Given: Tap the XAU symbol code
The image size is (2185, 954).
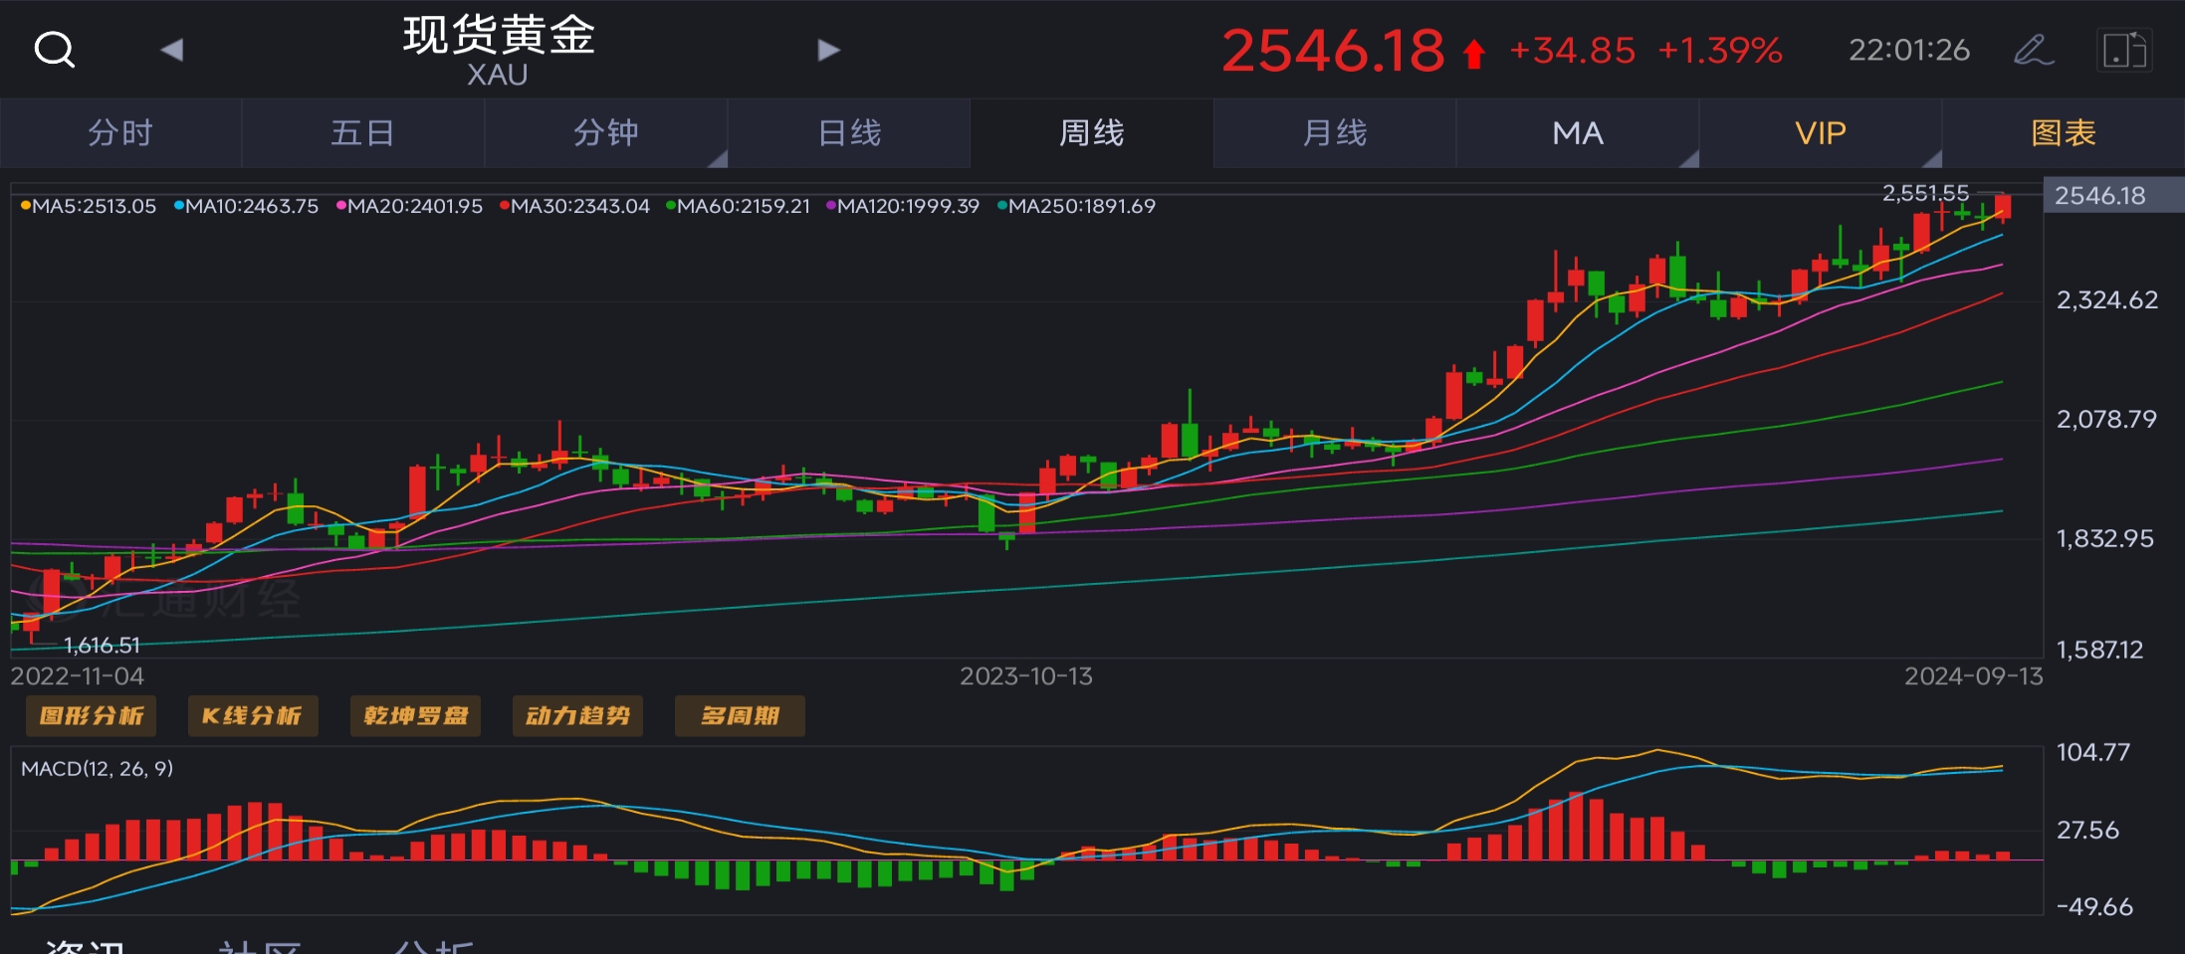Looking at the screenshot, I should tap(498, 76).
